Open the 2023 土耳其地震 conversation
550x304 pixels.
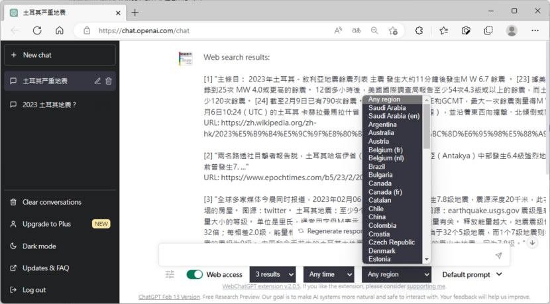pyautogui.click(x=60, y=105)
